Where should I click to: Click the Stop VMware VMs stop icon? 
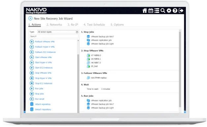click(32, 73)
